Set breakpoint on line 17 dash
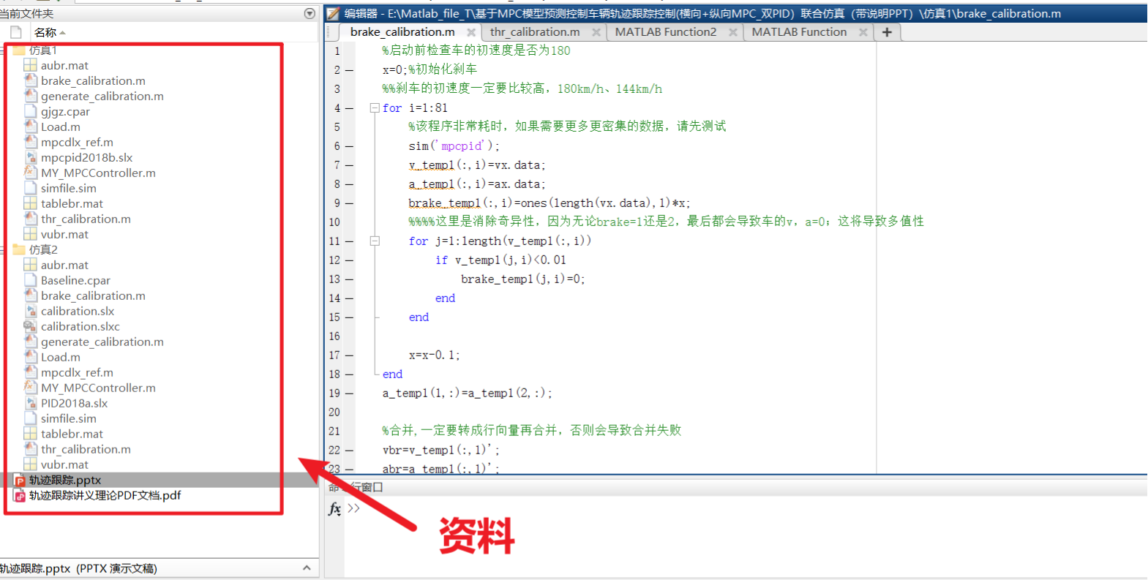Image resolution: width=1148 pixels, height=580 pixels. 350,355
